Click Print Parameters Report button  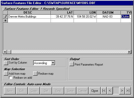[72, 64]
